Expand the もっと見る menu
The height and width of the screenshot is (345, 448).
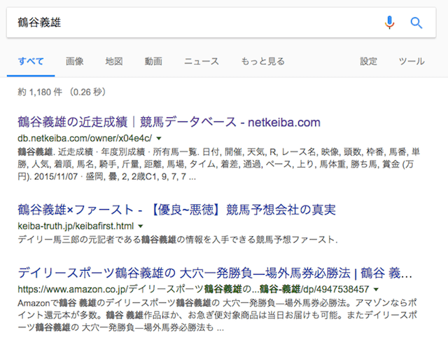pyautogui.click(x=263, y=61)
